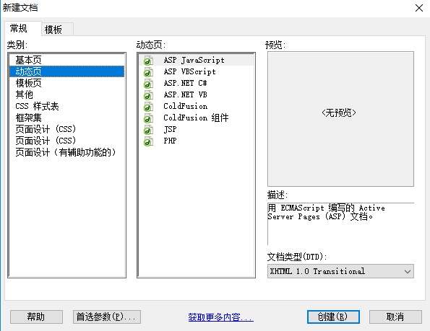Open the 文档类型(DTD) dropdown
The image size is (430, 331).
point(340,271)
